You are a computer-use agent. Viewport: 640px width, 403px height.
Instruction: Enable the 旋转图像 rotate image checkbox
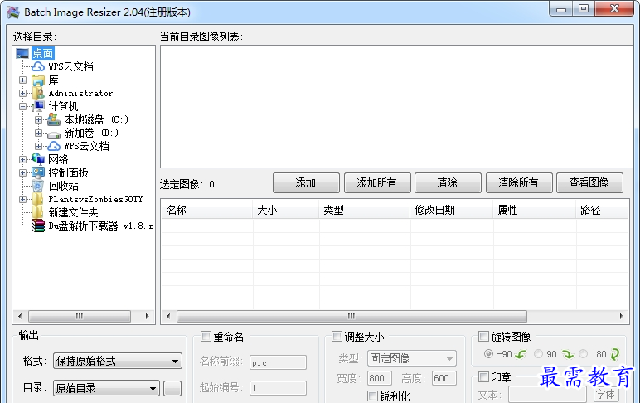pyautogui.click(x=483, y=337)
